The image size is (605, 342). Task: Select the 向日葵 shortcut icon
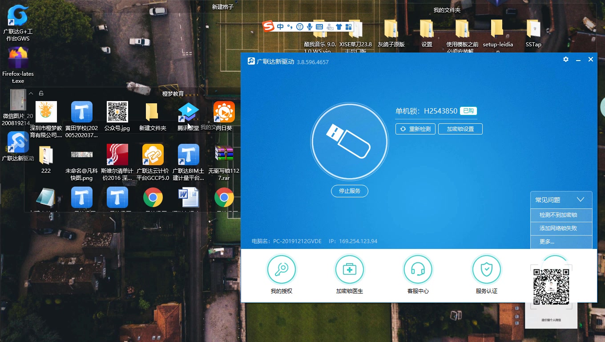click(x=224, y=116)
